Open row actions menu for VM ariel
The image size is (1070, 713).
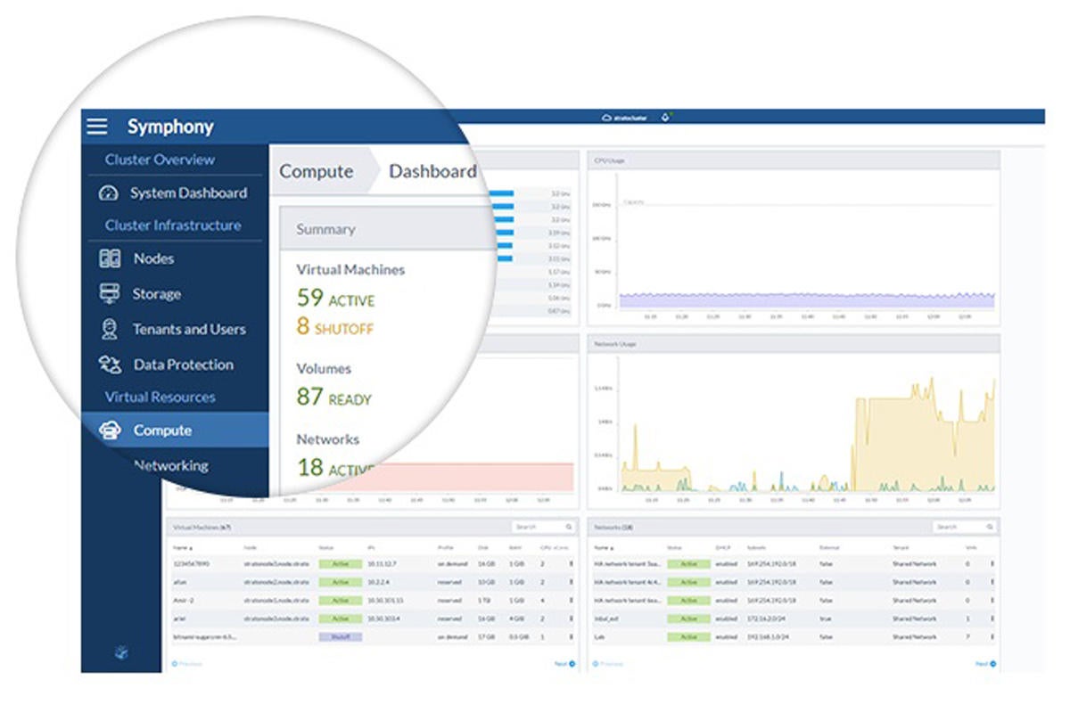click(x=572, y=619)
